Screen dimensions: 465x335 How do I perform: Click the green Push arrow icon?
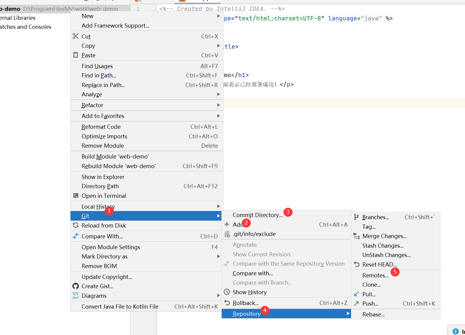coord(356,303)
